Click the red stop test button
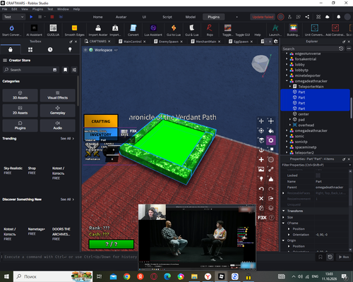This screenshot has height=282, width=353. click(x=52, y=17)
